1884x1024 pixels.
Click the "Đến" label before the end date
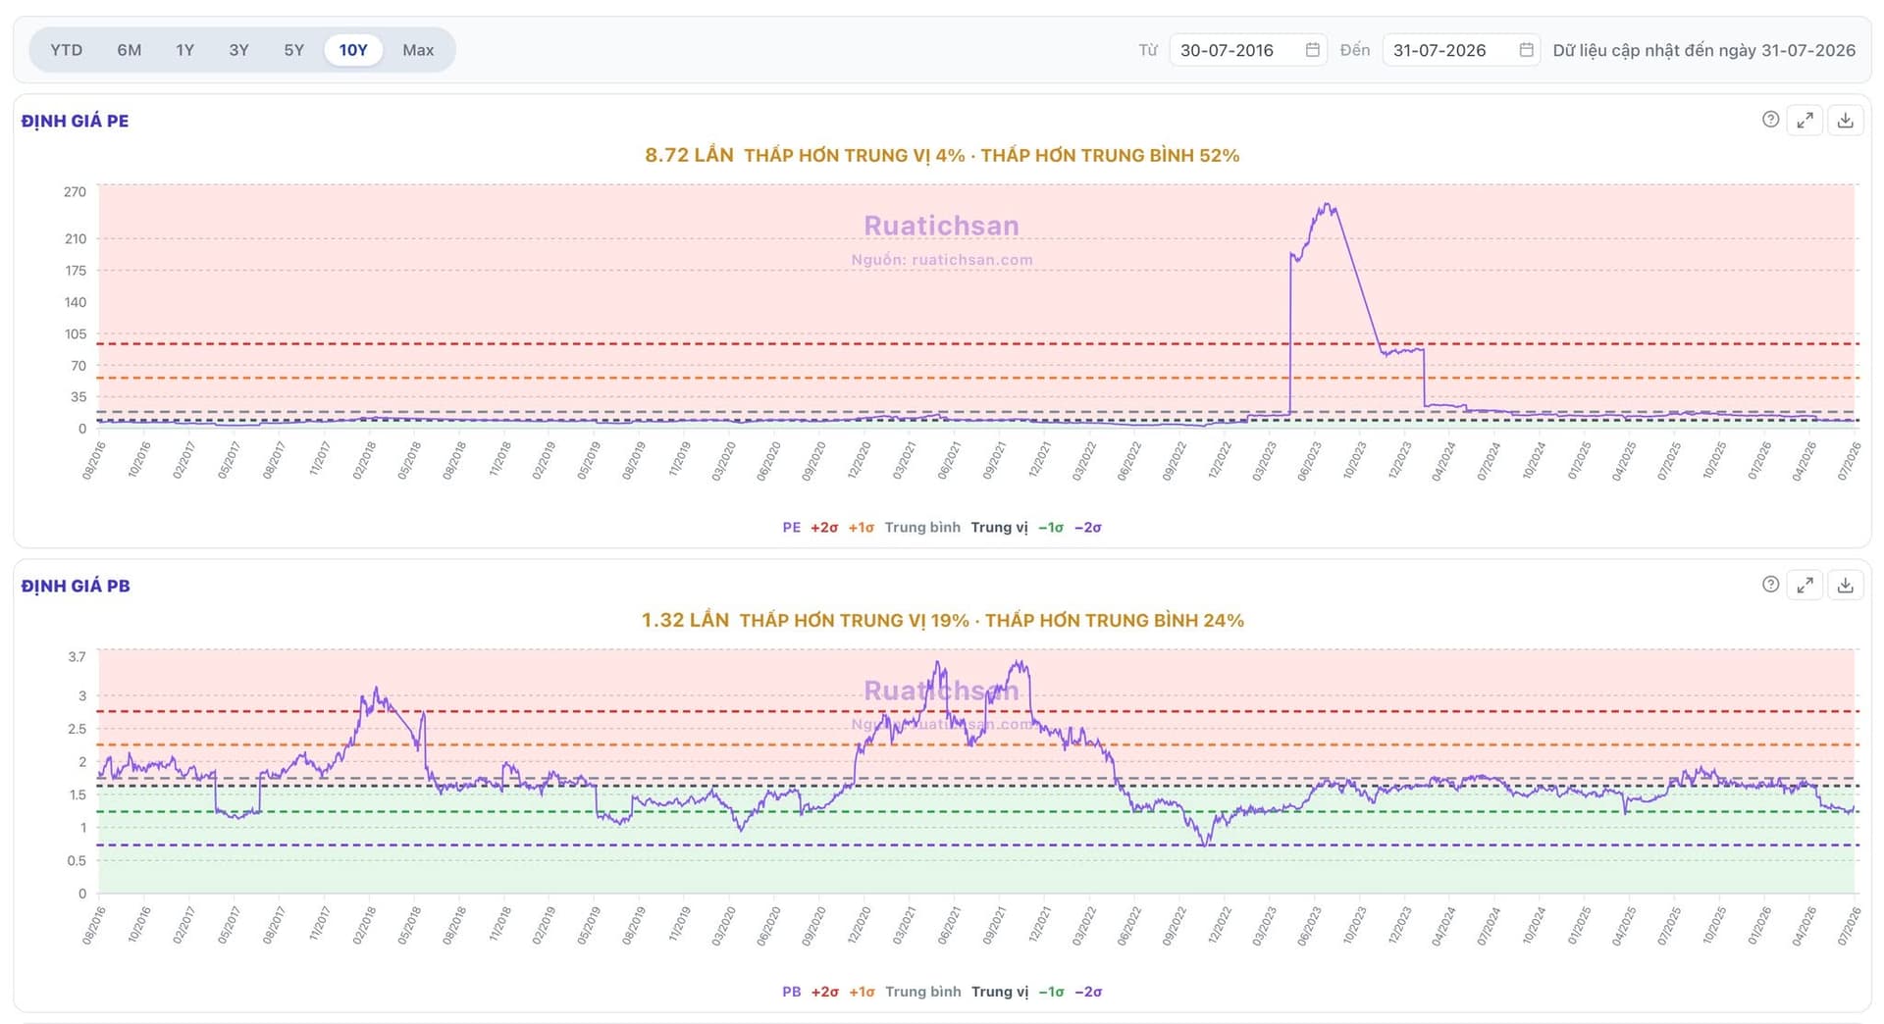point(1355,50)
